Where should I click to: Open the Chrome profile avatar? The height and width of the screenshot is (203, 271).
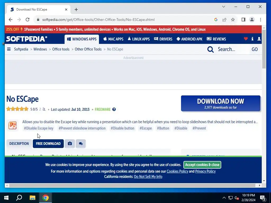(252, 20)
